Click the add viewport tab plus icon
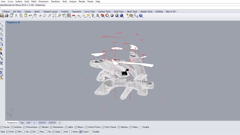 click(59, 123)
